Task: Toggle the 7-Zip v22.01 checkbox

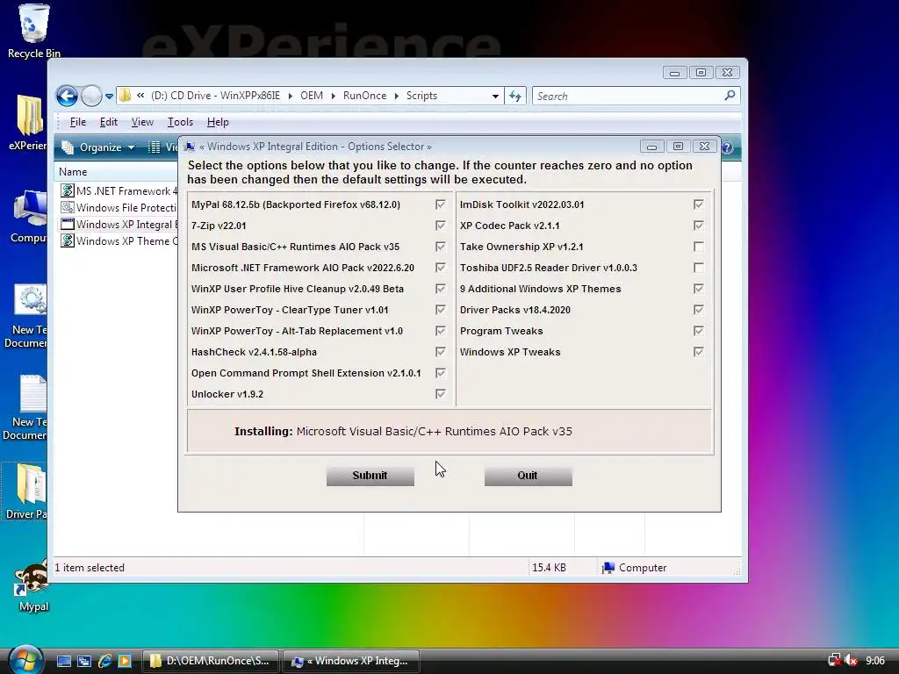Action: (x=441, y=226)
